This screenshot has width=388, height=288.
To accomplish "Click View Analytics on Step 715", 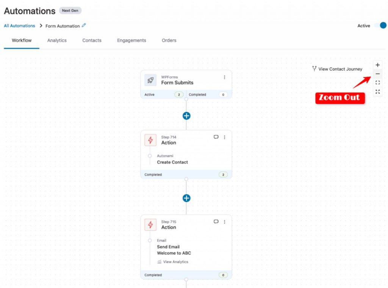I will [x=176, y=262].
